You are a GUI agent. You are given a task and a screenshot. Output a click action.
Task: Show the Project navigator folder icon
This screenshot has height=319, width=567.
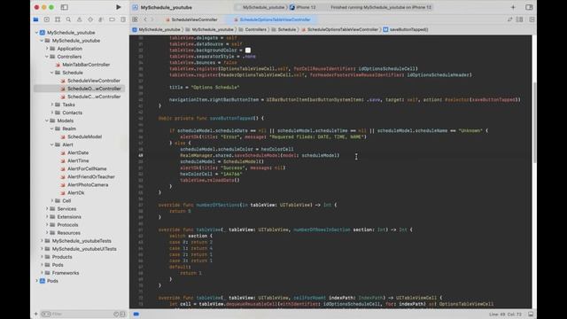(x=35, y=19)
